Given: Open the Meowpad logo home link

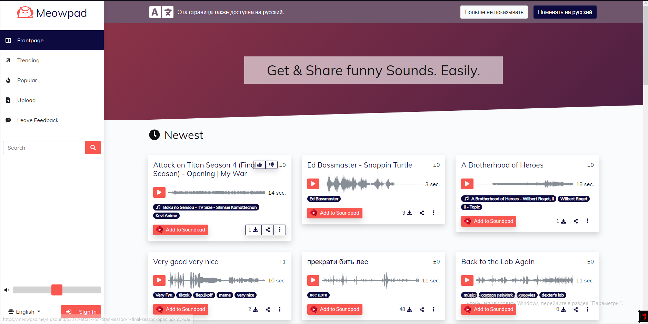Looking at the screenshot, I should pos(52,13).
